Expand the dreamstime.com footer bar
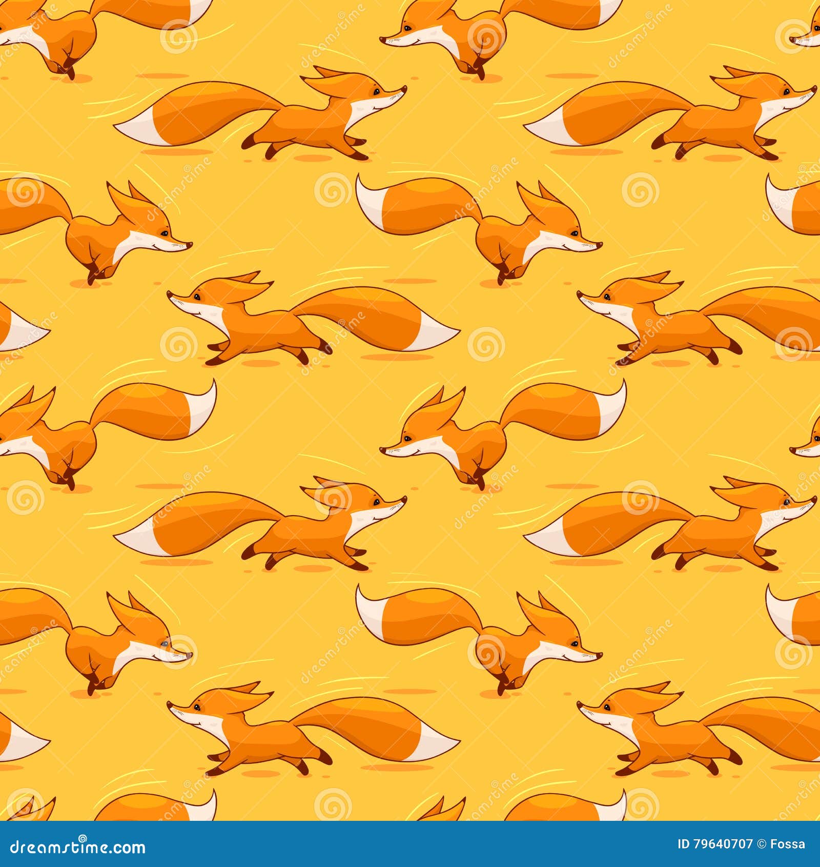 pos(410,848)
